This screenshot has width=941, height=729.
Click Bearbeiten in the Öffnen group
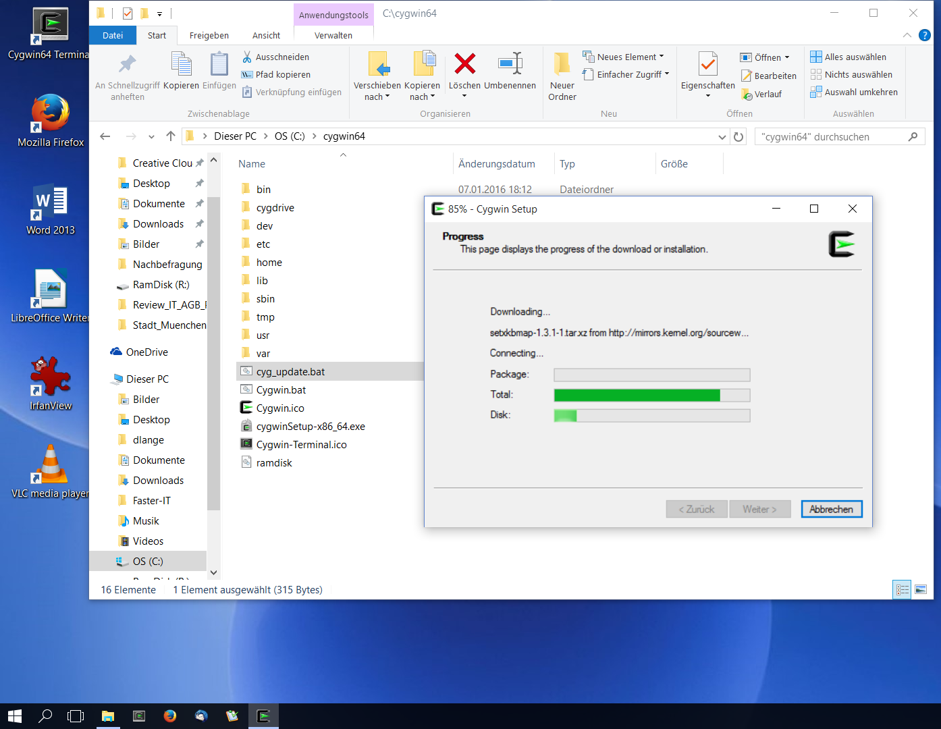click(x=769, y=76)
